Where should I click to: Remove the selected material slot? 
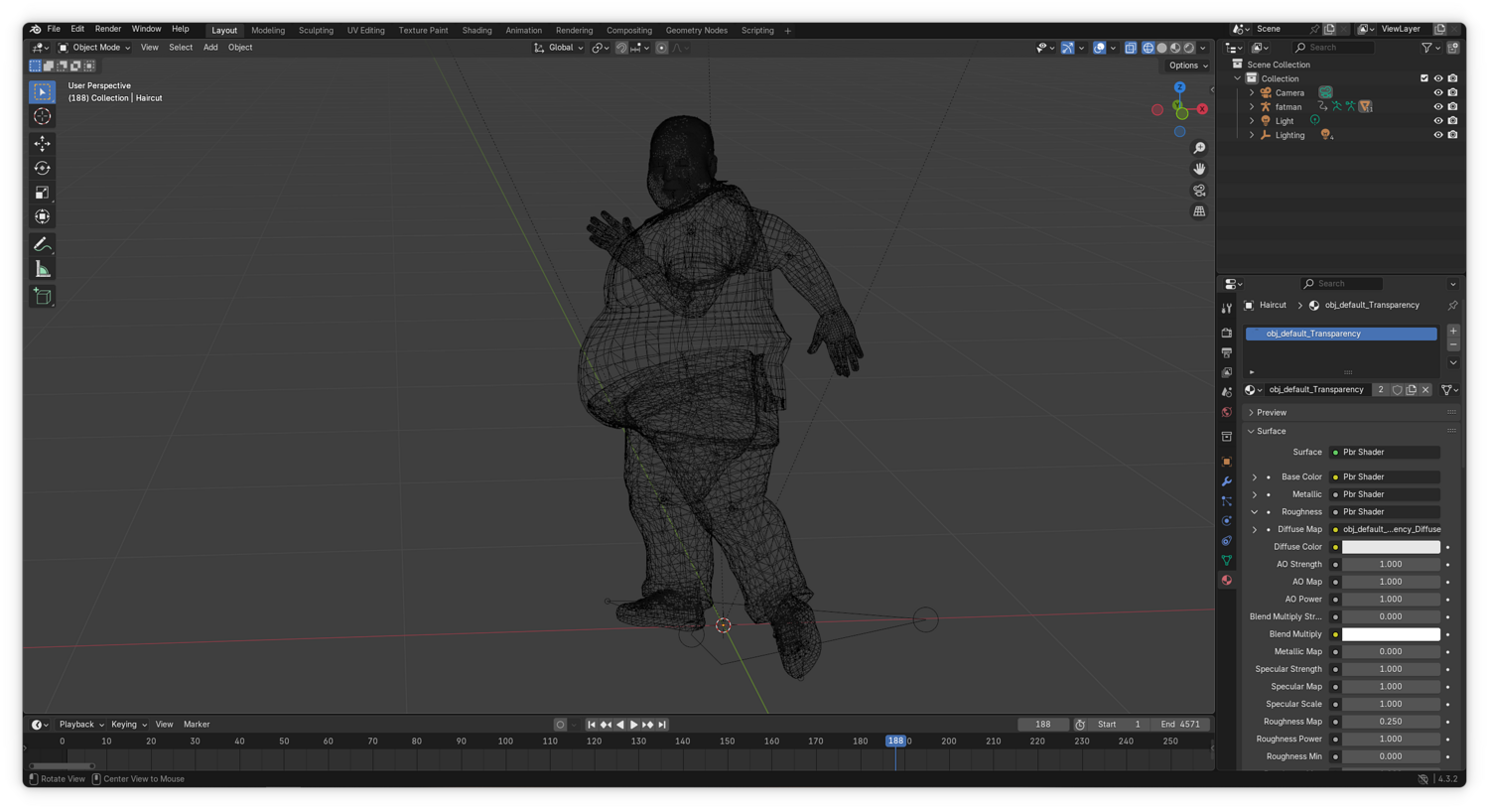click(1453, 345)
